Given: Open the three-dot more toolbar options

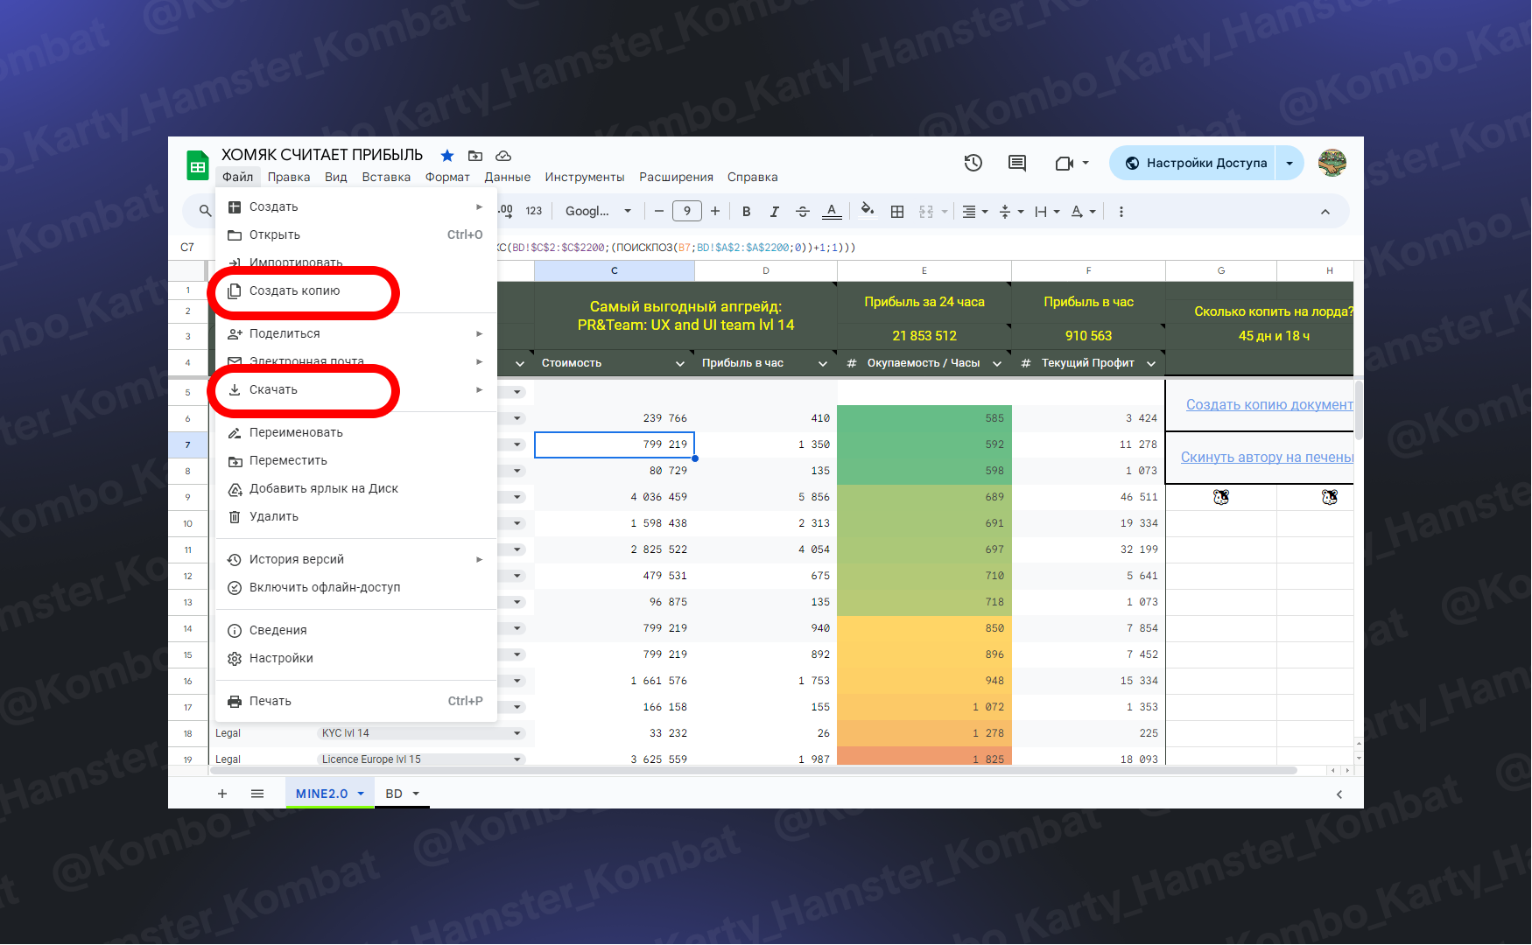Looking at the screenshot, I should pyautogui.click(x=1121, y=211).
